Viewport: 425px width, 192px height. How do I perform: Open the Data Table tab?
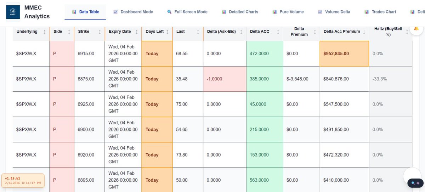coord(85,12)
